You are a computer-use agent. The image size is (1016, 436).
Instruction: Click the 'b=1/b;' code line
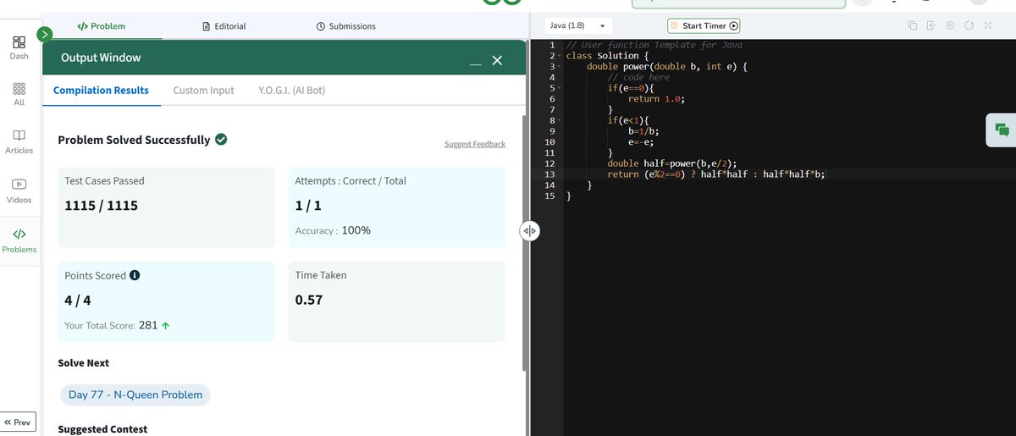[643, 131]
